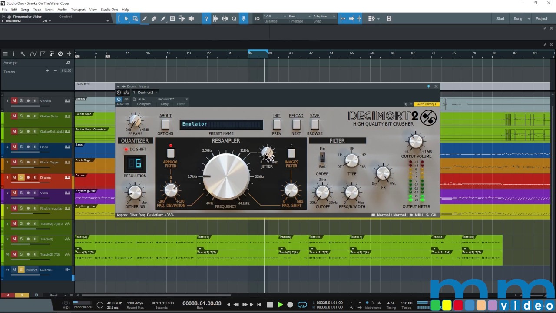Image resolution: width=556 pixels, height=313 pixels.
Task: Click Return to Zero transport button
Action: [259, 305]
